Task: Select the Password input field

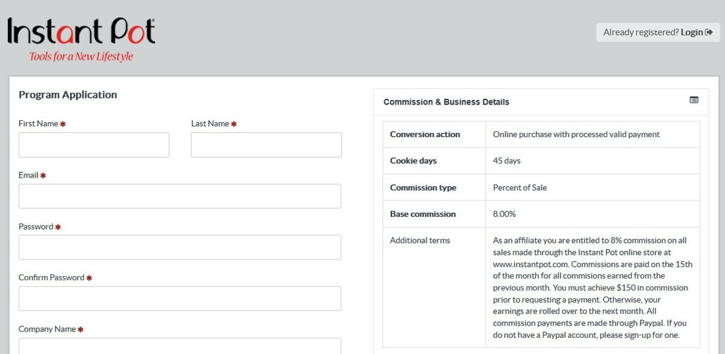Action: point(180,248)
